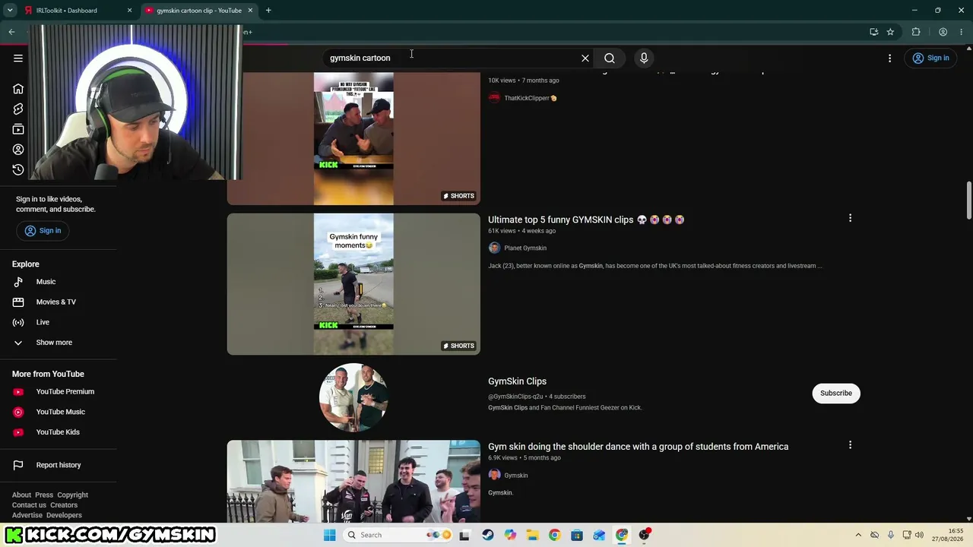Close the IRLToolkit Dashboard tab
Screen dimensions: 973x547
tap(129, 11)
